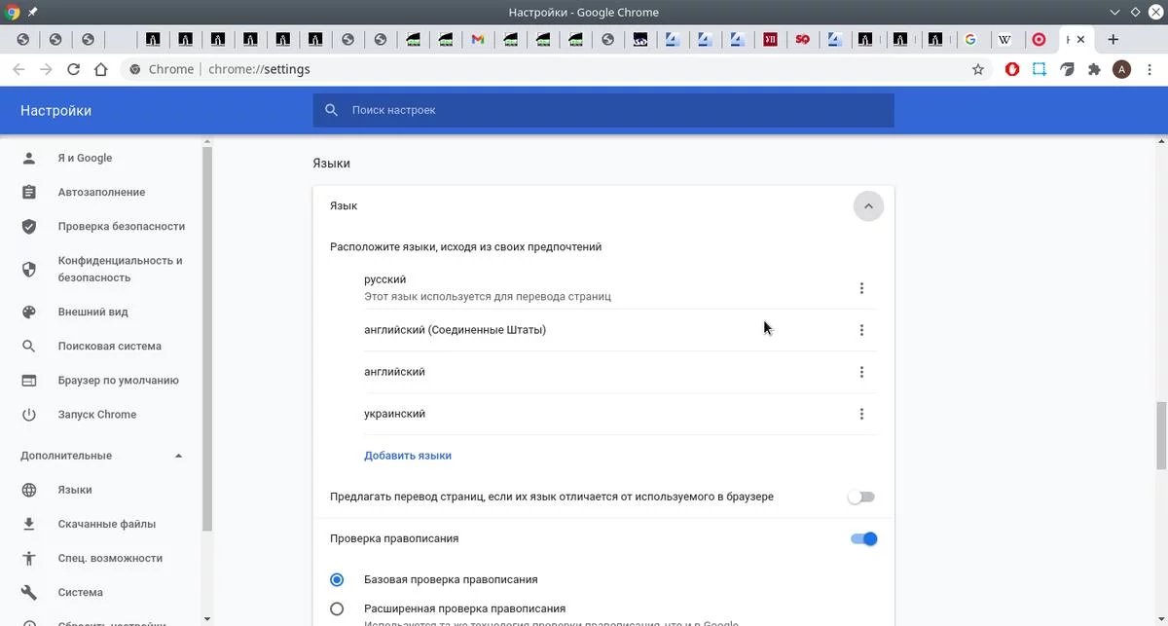Open the Автозаполнение settings section
Screen dimensions: 1168x626
(101, 192)
